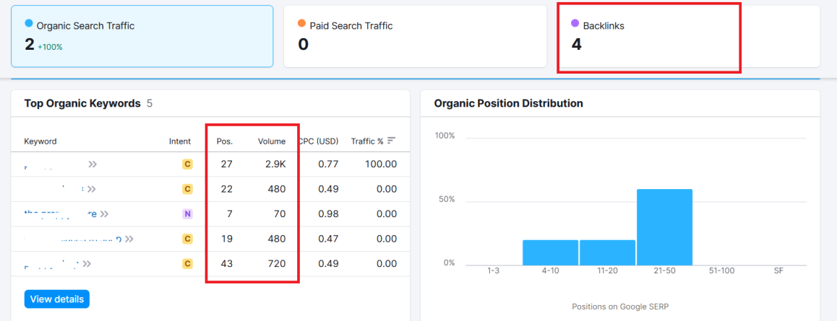This screenshot has width=837, height=321.
Task: Click the keywords count 5 beside heading
Action: 150,103
